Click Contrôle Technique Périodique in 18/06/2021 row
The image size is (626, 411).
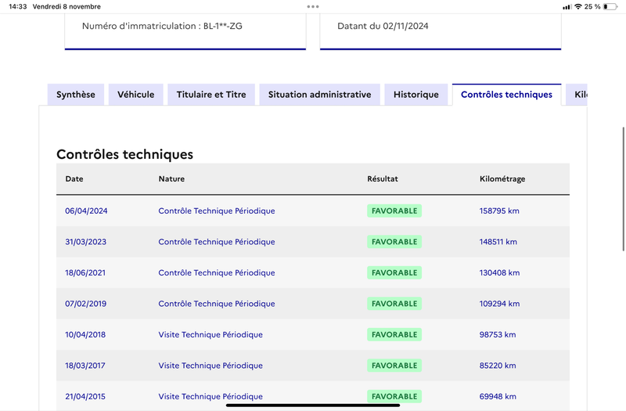click(x=217, y=272)
